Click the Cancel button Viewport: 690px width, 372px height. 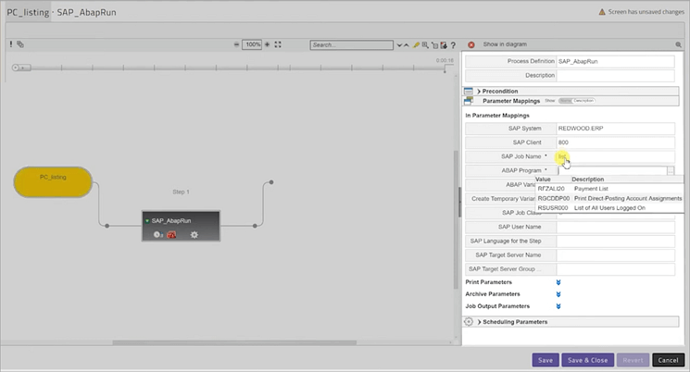pos(668,360)
